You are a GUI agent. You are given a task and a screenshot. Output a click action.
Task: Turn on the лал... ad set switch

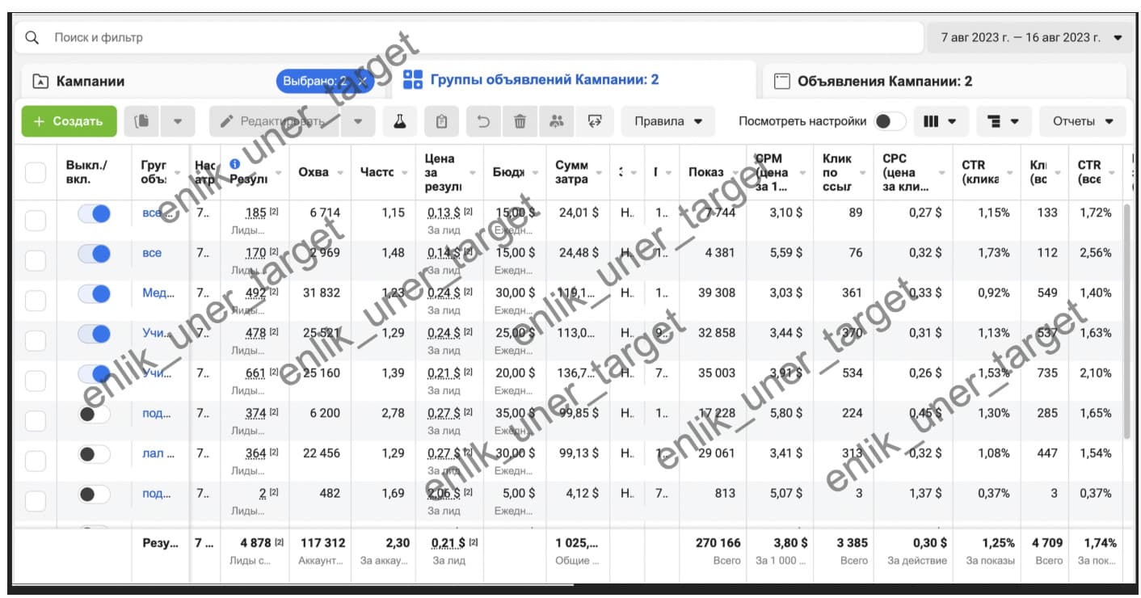pos(94,454)
